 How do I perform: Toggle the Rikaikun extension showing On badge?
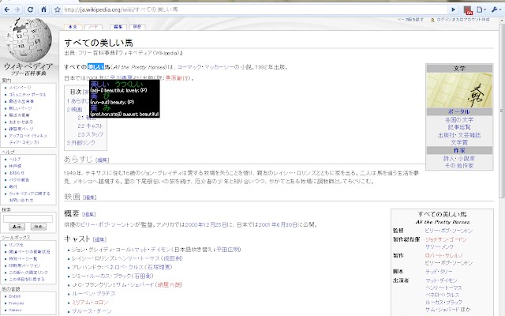pos(468,10)
